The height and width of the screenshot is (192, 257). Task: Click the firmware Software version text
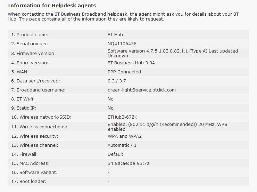pyautogui.click(x=173, y=53)
